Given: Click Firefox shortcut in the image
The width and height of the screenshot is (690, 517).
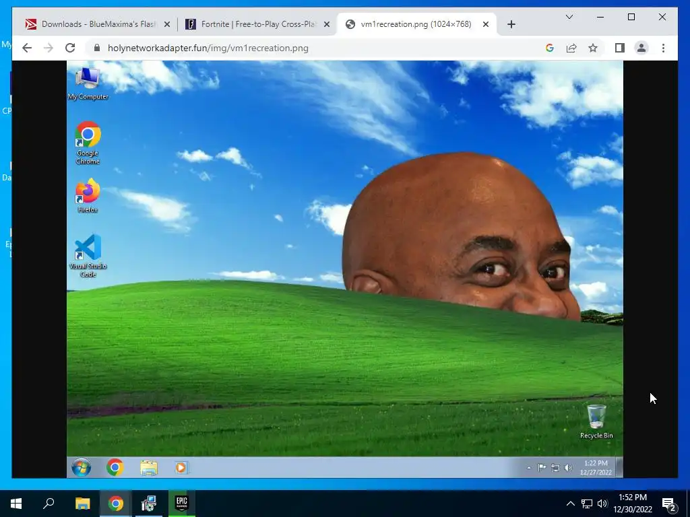Looking at the screenshot, I should pos(88,196).
